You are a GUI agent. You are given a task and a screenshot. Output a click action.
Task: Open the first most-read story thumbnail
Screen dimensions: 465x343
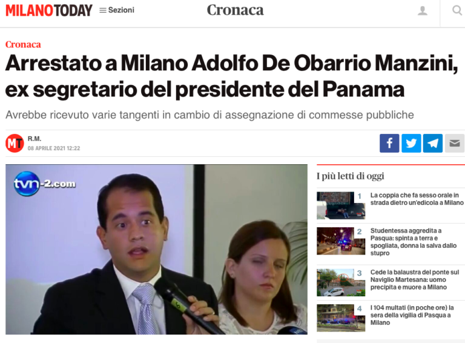(341, 205)
